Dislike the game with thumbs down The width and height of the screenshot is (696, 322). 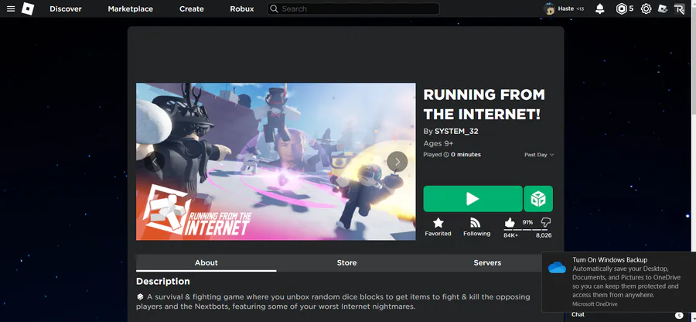coord(545,223)
